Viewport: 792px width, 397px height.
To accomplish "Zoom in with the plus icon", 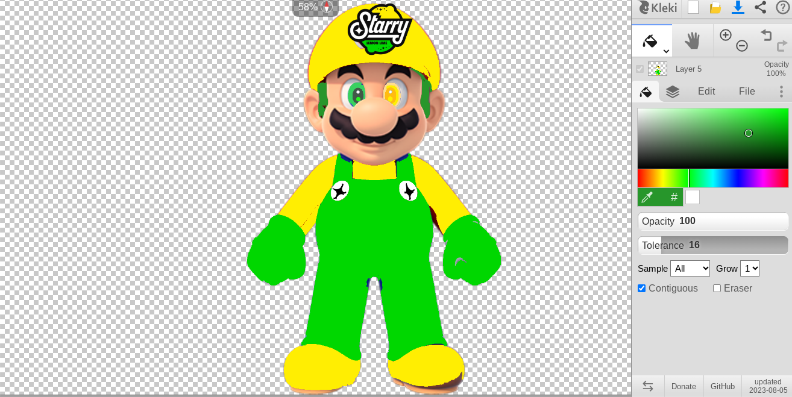I will click(726, 35).
